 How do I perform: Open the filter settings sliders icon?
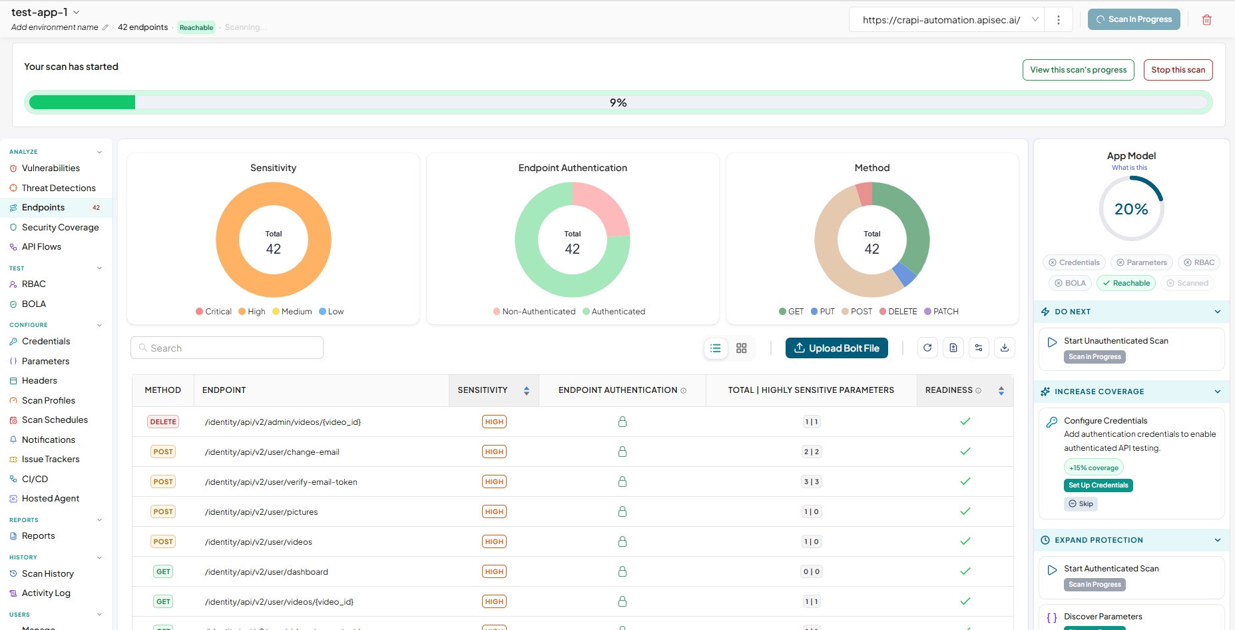coord(979,348)
